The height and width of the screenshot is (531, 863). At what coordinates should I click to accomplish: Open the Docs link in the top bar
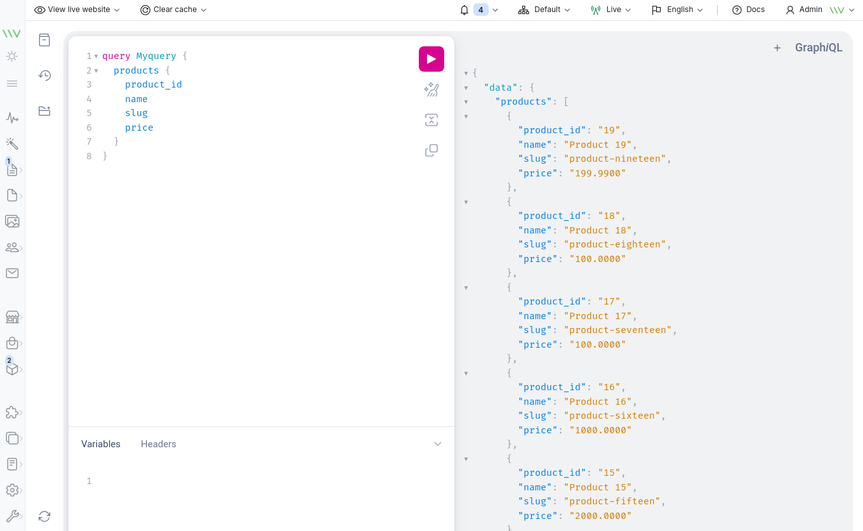[x=748, y=10]
